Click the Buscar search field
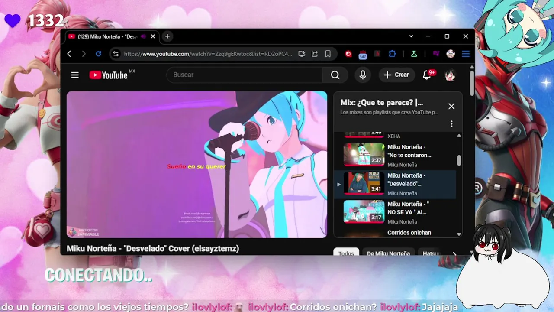The image size is (554, 312). tap(245, 75)
